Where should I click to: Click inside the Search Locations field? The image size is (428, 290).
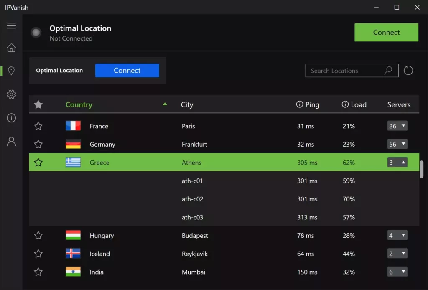pyautogui.click(x=347, y=70)
